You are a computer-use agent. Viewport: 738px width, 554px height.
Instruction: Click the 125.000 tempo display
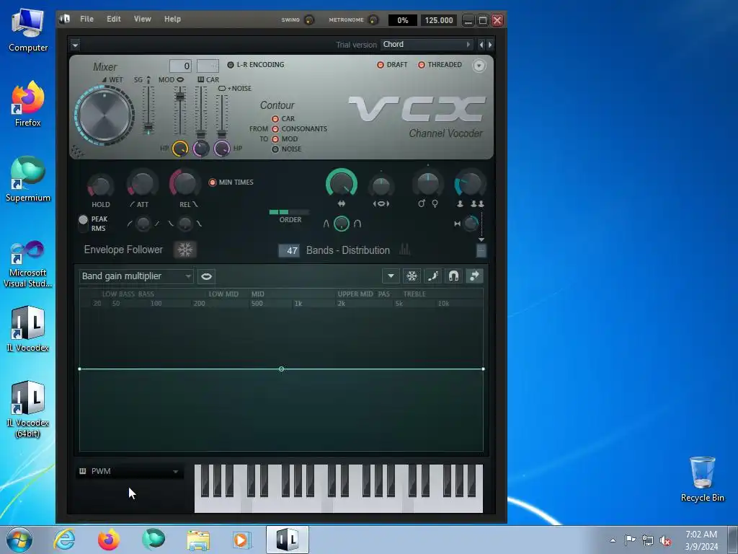pos(439,20)
